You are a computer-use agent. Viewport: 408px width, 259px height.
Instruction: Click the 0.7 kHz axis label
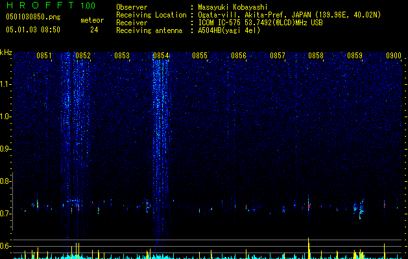(6, 214)
